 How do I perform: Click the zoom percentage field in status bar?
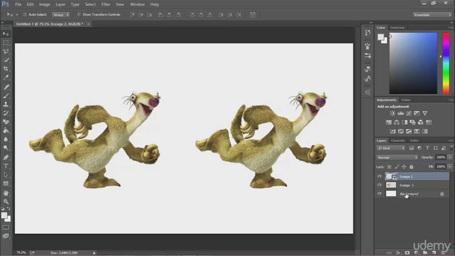point(21,253)
